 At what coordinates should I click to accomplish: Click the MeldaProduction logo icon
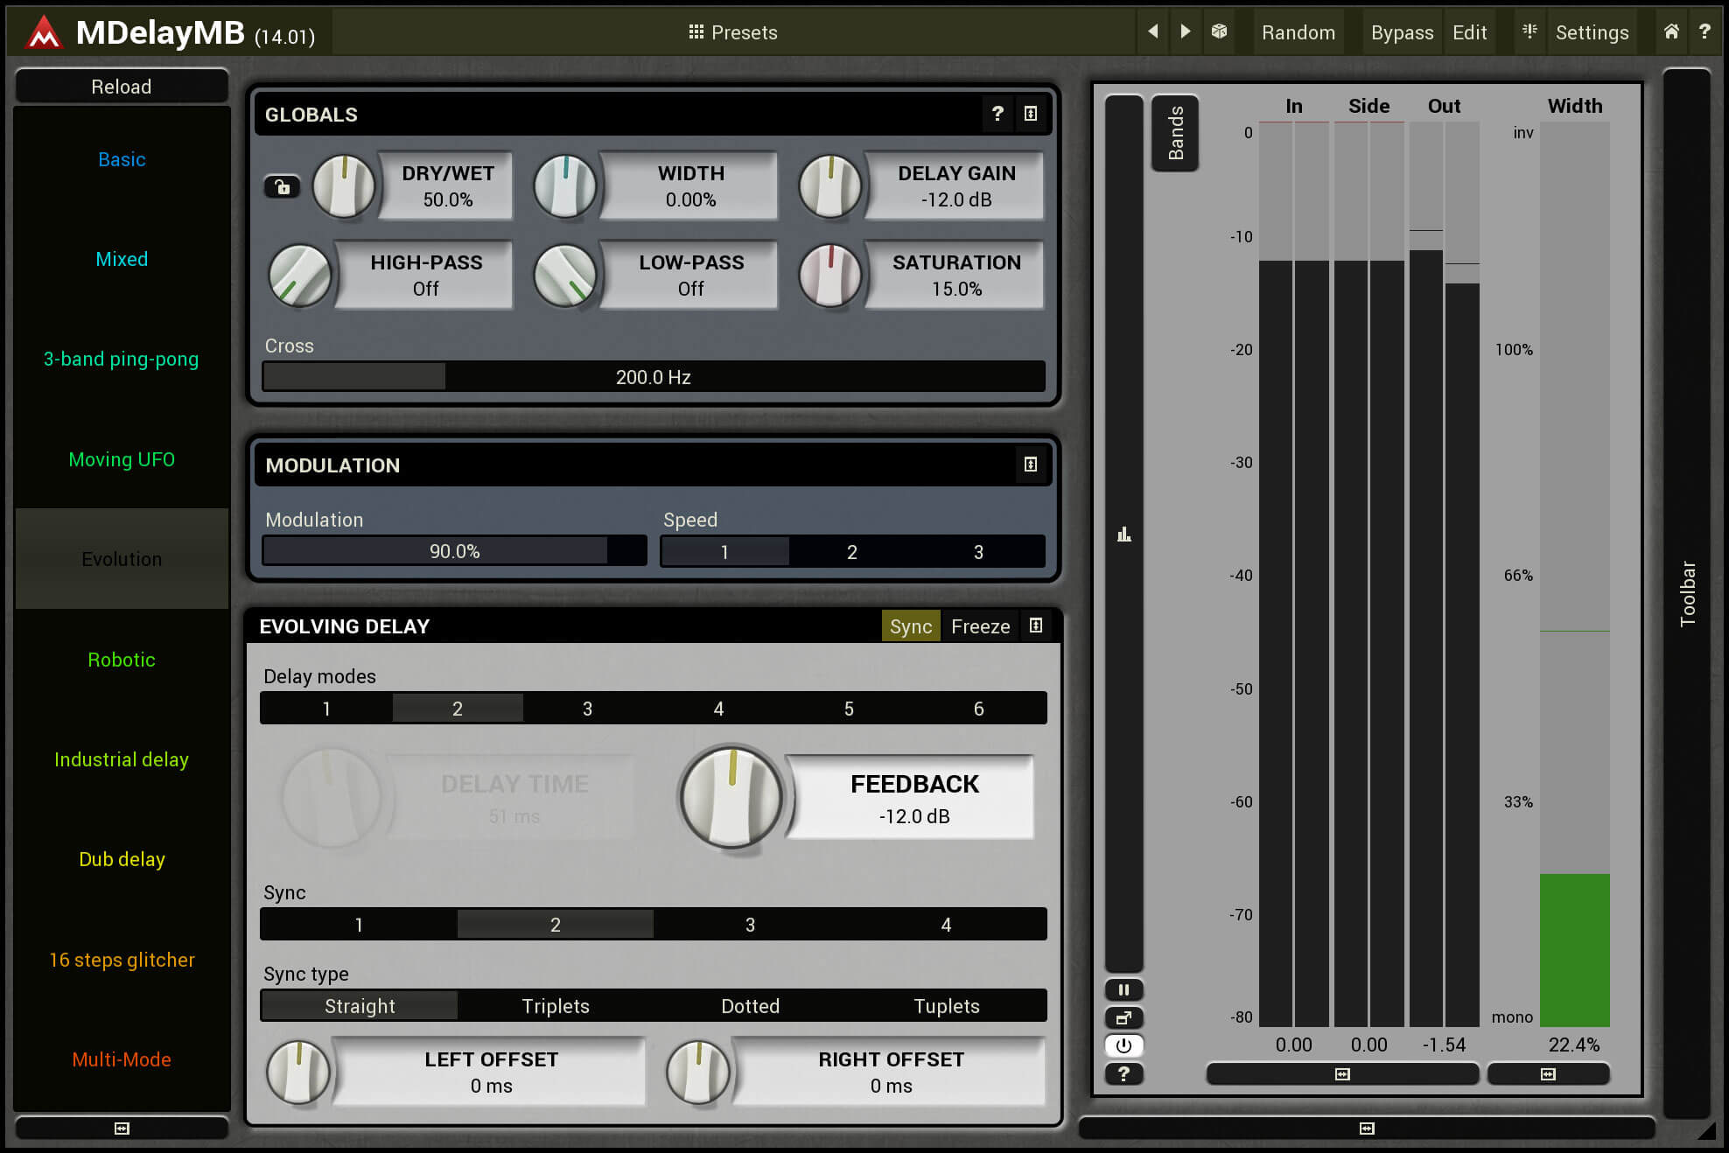coord(44,33)
